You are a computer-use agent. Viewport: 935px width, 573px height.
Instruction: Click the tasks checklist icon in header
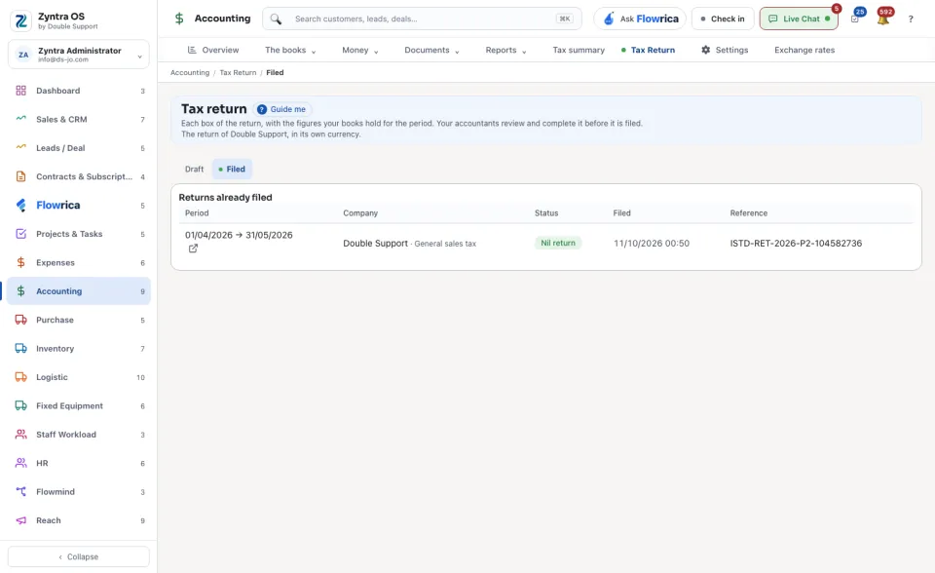pyautogui.click(x=855, y=19)
